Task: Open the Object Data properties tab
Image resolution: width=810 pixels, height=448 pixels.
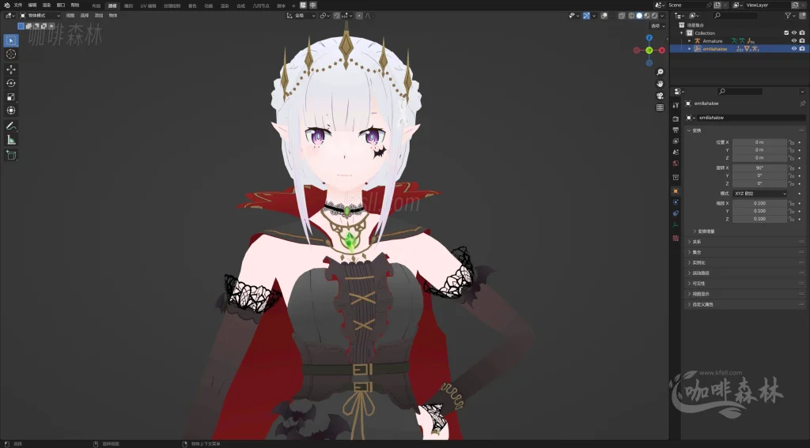Action: [676, 225]
